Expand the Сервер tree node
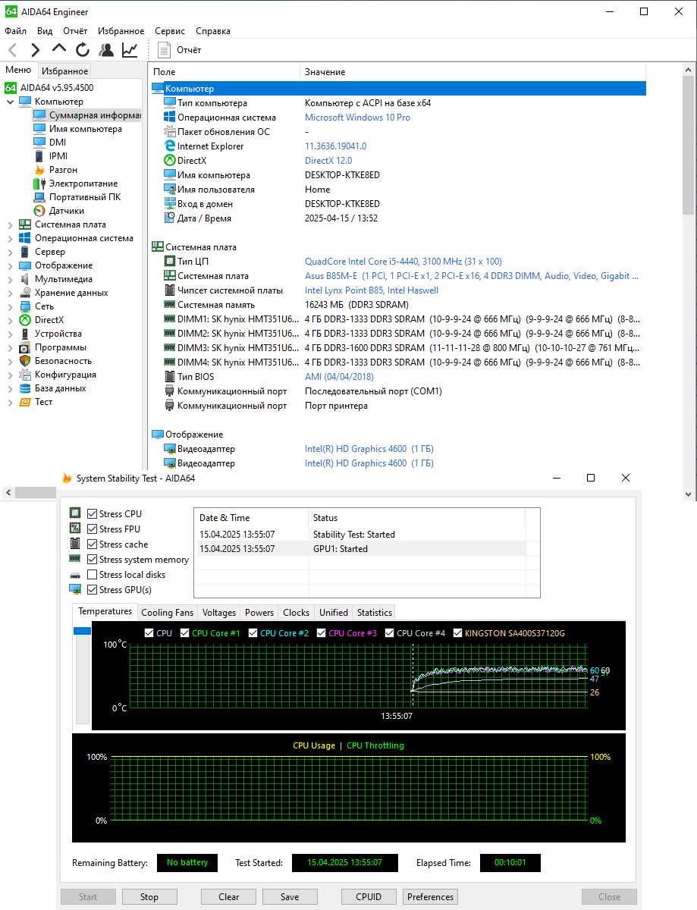697x910 pixels. coord(11,252)
